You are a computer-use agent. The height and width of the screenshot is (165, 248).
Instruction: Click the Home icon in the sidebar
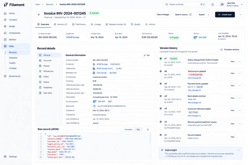coord(5,13)
